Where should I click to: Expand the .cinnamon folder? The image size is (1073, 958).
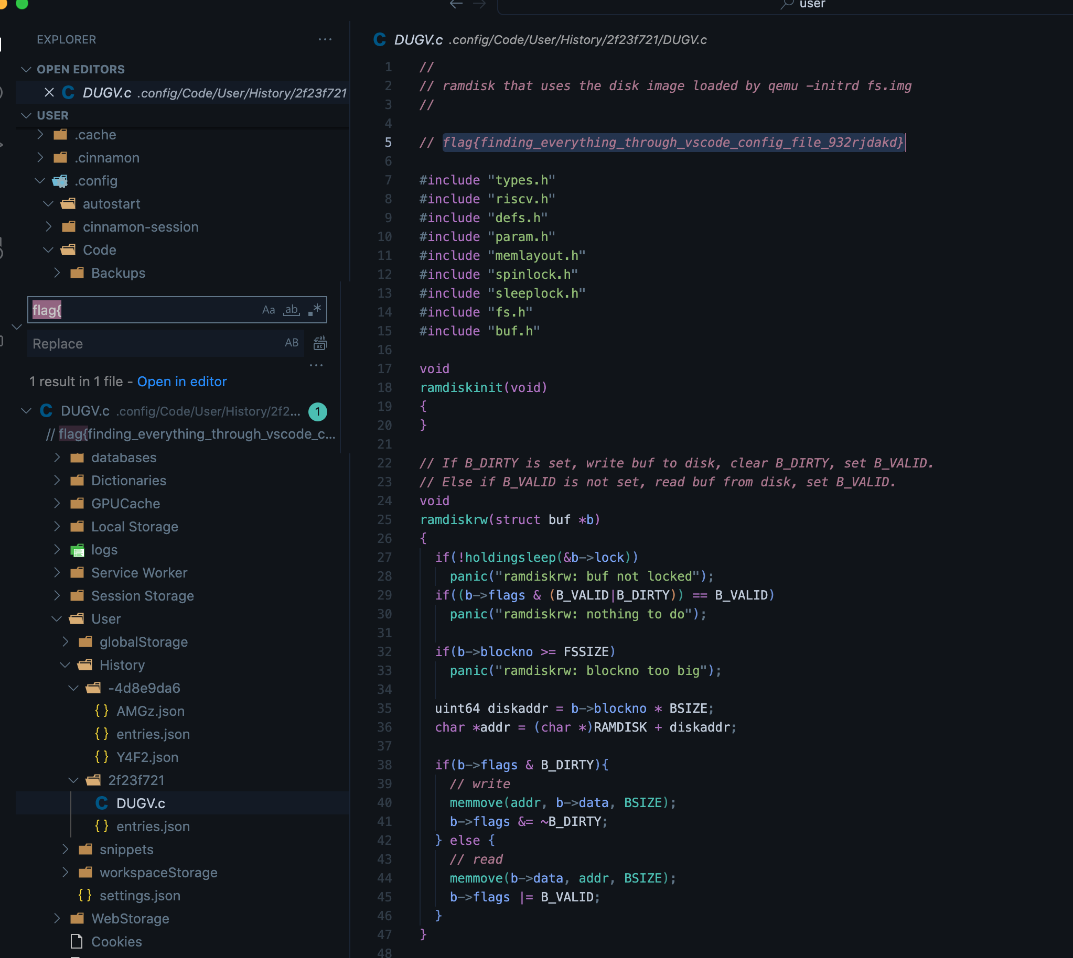(x=40, y=158)
